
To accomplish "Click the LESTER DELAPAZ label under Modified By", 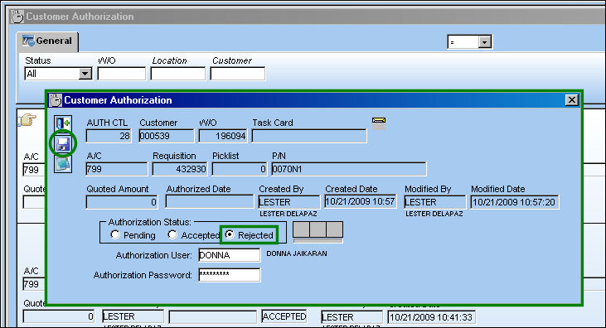I will point(434,214).
